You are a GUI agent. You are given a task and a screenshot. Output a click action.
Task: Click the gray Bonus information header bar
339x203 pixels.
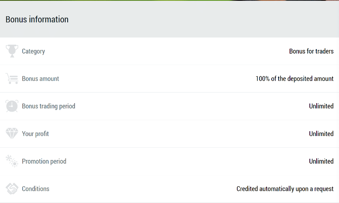coord(169,19)
